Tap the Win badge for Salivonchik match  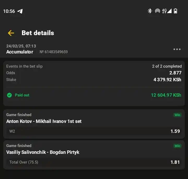click(177, 146)
